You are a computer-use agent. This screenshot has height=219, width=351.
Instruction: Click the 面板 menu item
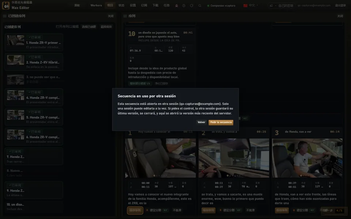click(x=77, y=5)
